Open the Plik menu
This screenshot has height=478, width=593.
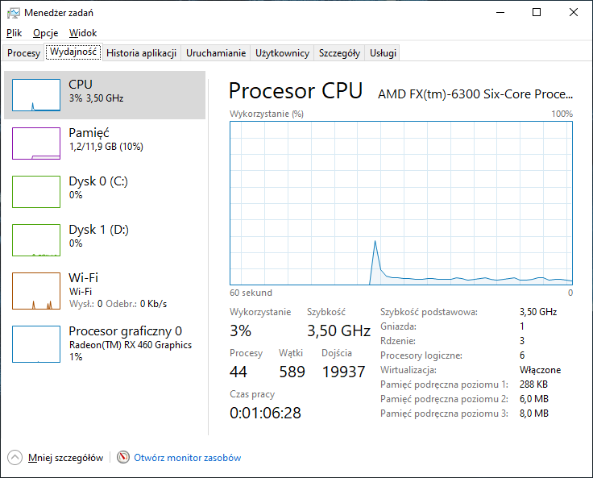[x=14, y=33]
